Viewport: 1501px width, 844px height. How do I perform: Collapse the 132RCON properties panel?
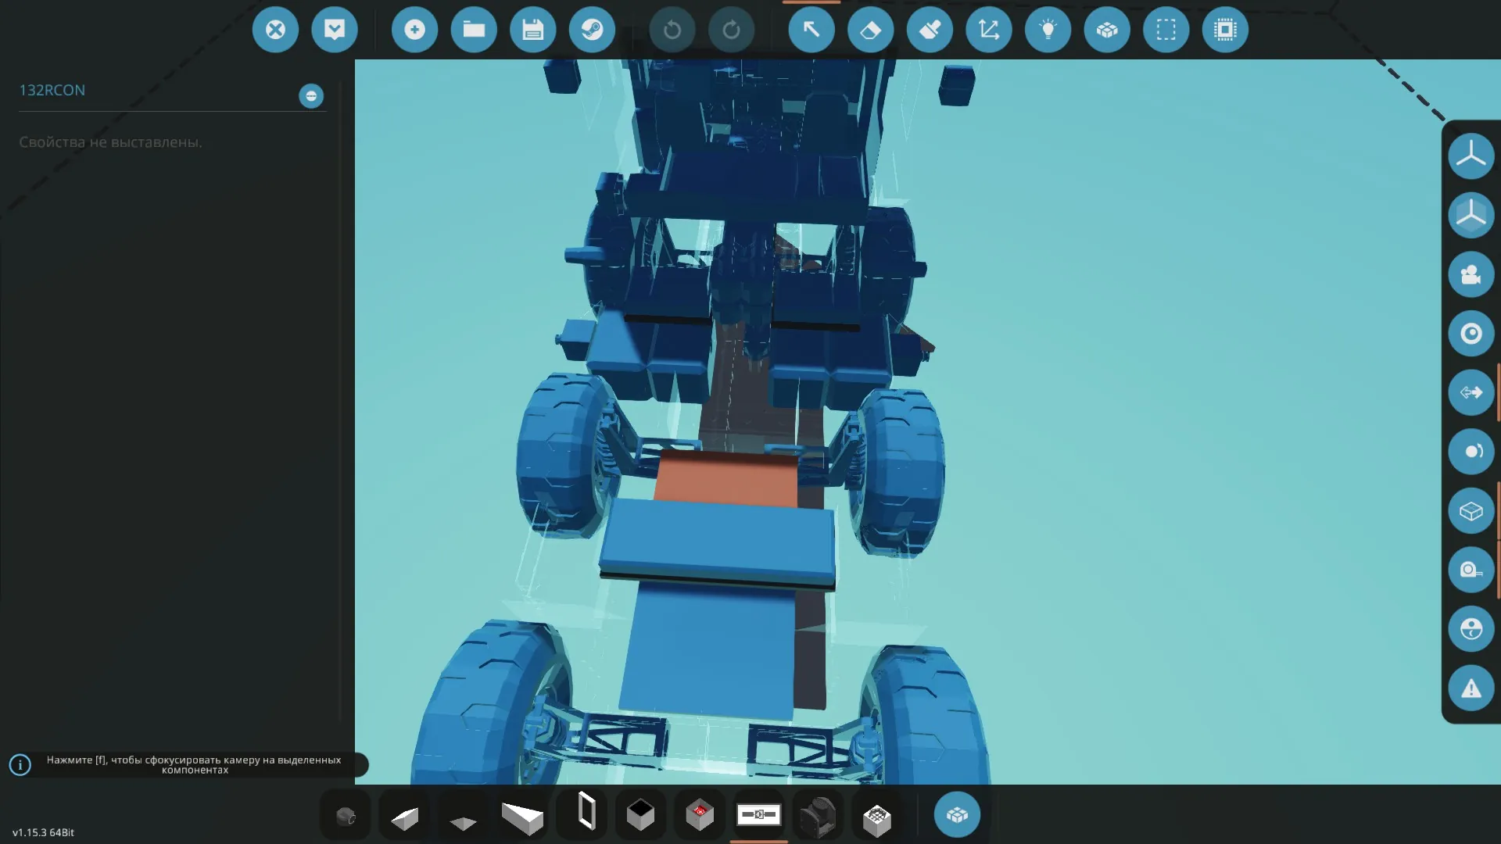point(311,95)
